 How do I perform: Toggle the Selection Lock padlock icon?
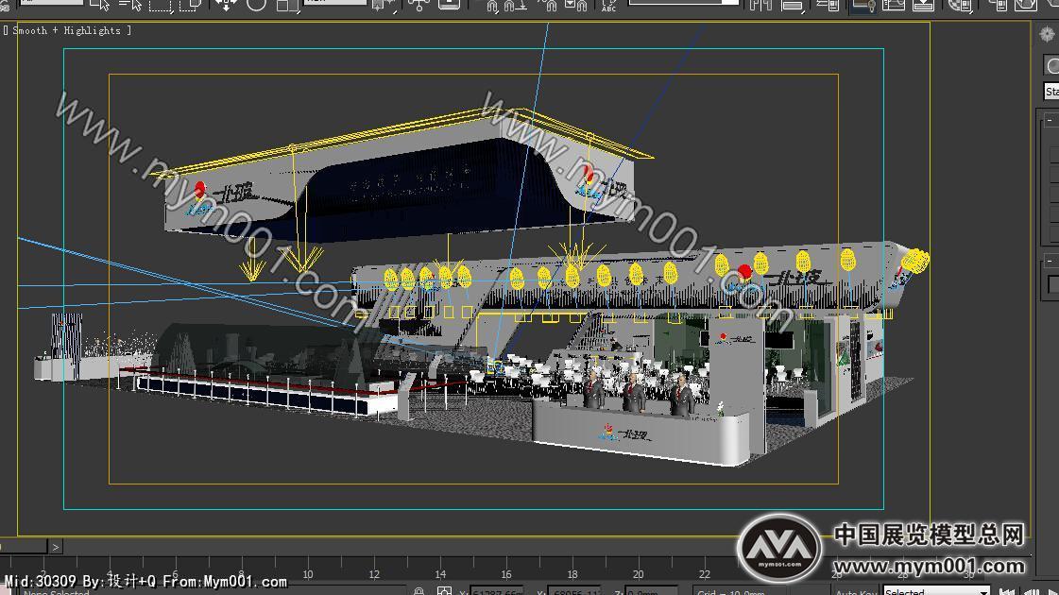(418, 591)
